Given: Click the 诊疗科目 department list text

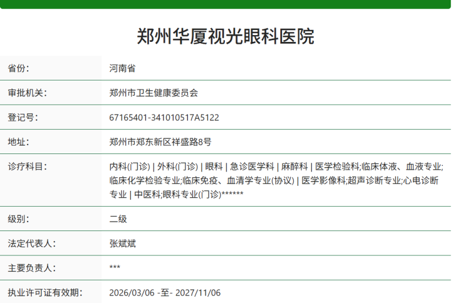Looking at the screenshot, I should [276, 181].
